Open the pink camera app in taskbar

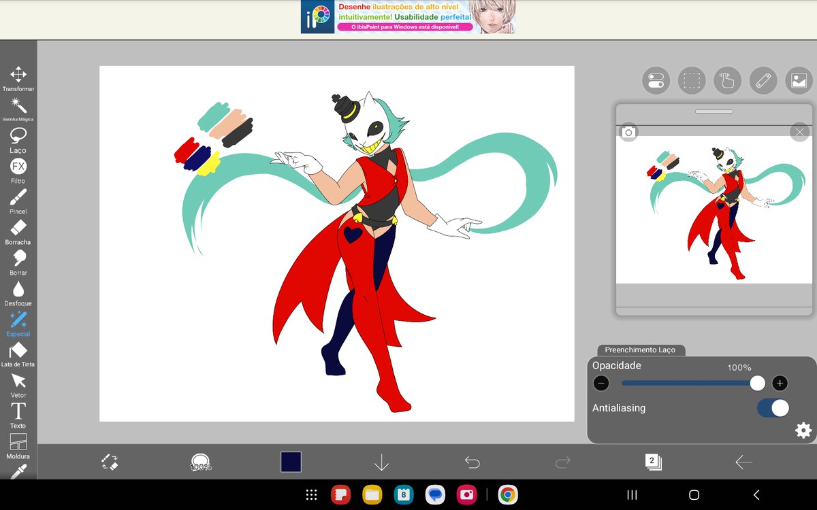coord(467,495)
